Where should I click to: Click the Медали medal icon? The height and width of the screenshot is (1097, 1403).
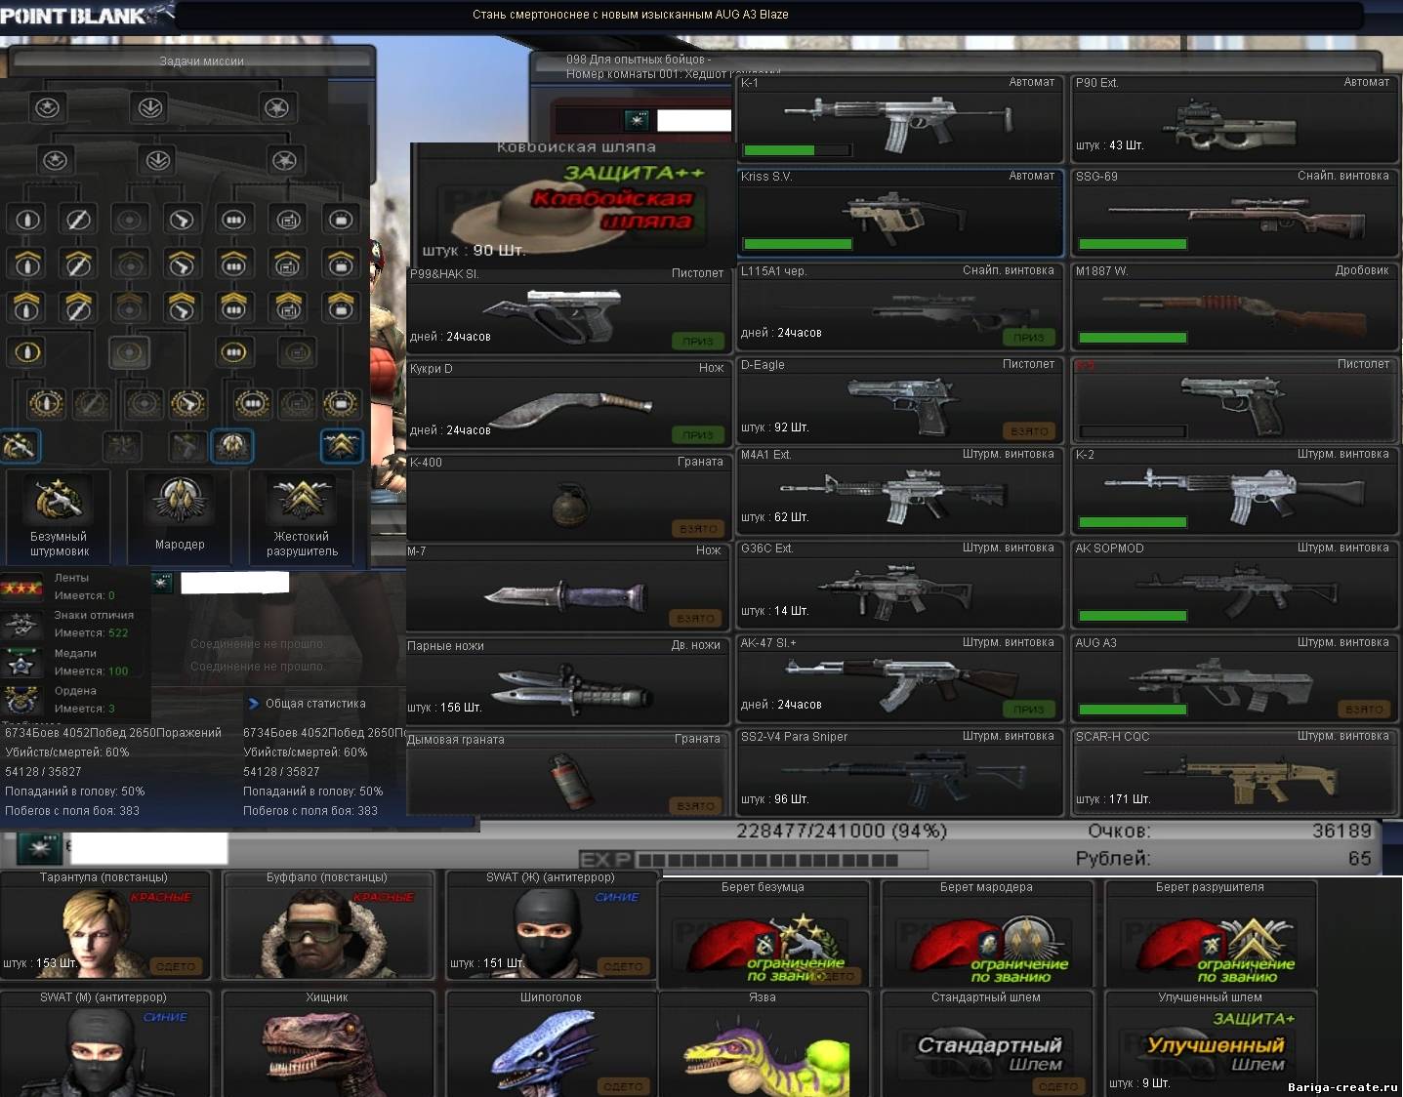coord(21,663)
